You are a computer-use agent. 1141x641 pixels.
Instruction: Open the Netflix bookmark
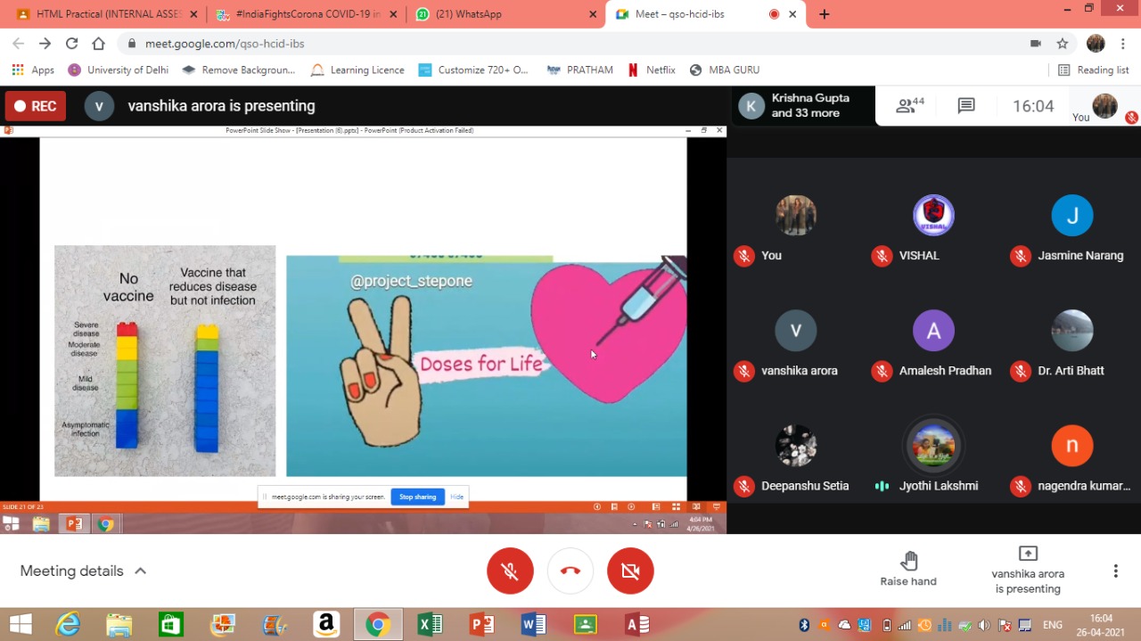(652, 70)
